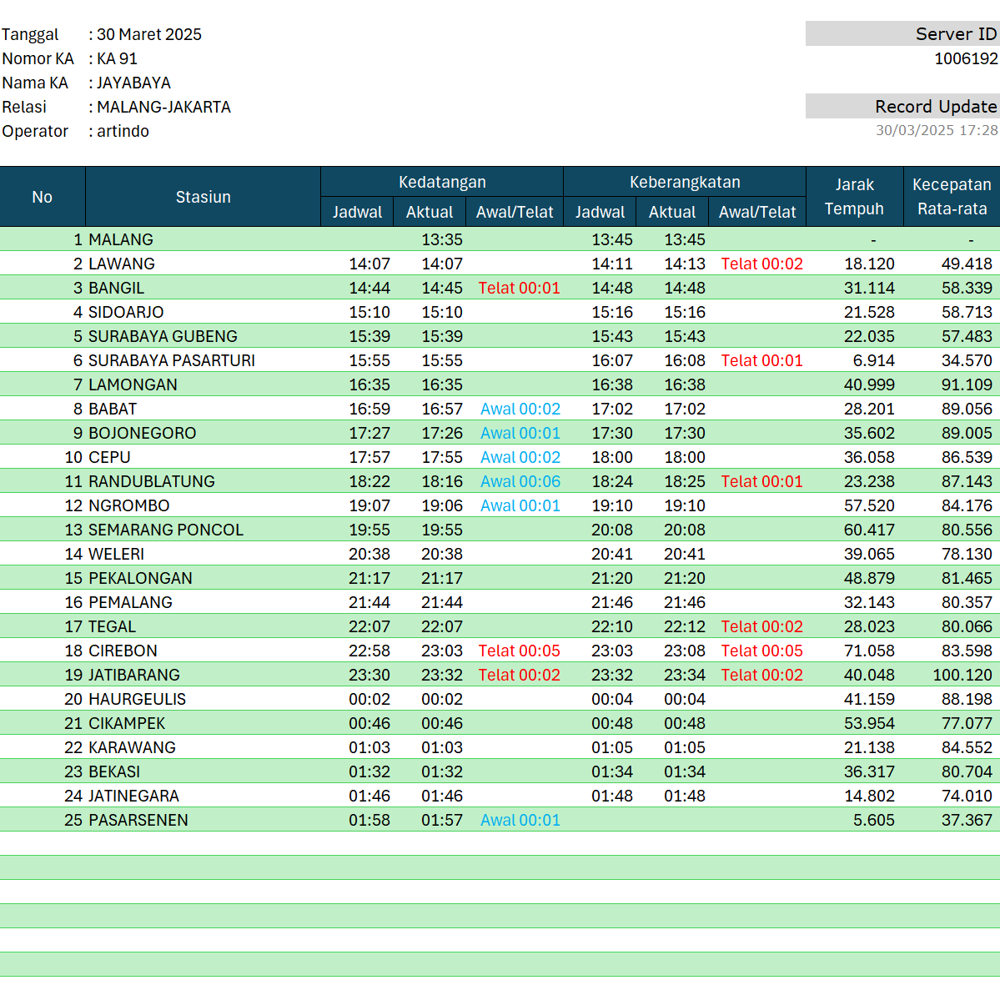
Task: Click the Kecepatan Rata-rata column header
Action: click(952, 197)
